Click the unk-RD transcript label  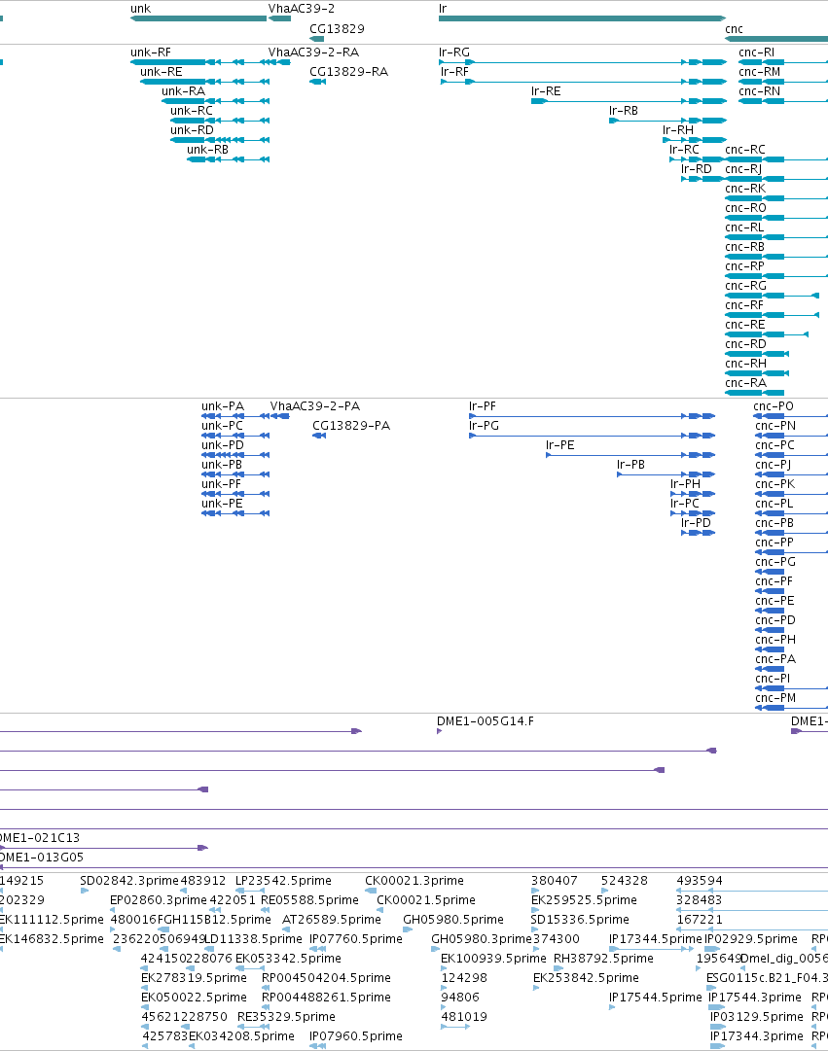(192, 130)
